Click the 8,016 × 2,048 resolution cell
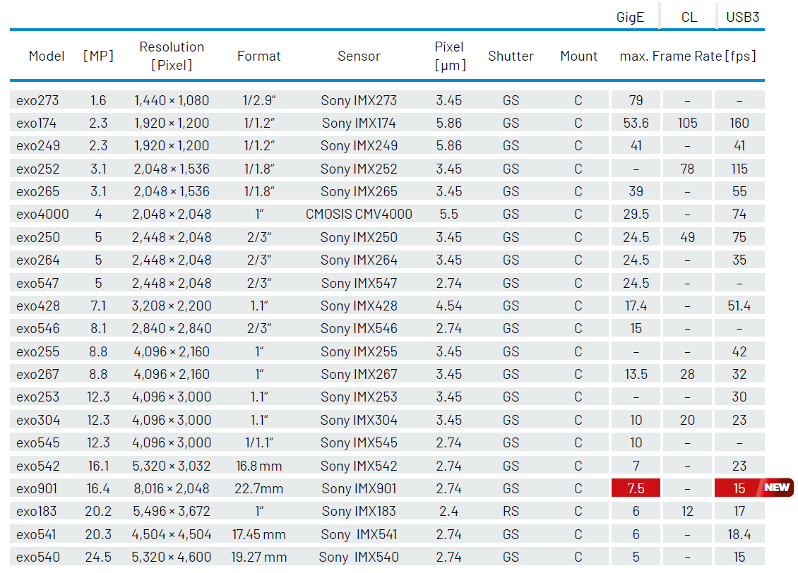798x573 pixels. coord(172,488)
